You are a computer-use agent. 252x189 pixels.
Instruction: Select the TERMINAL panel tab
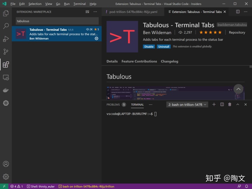point(137,105)
